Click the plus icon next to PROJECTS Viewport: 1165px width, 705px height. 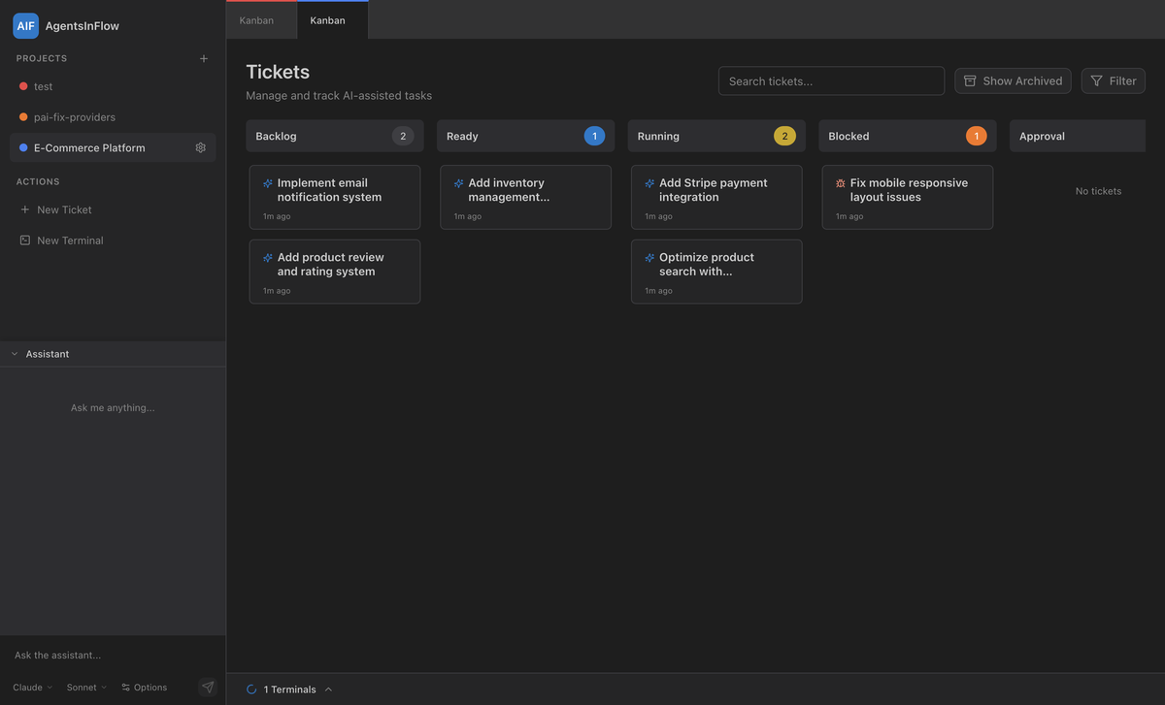tap(202, 57)
